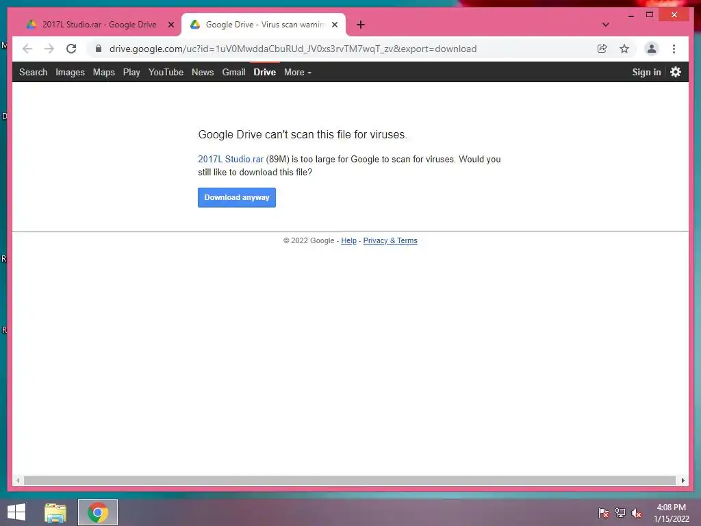The width and height of the screenshot is (701, 526).
Task: Open Maps in the Google bar
Action: (x=104, y=72)
